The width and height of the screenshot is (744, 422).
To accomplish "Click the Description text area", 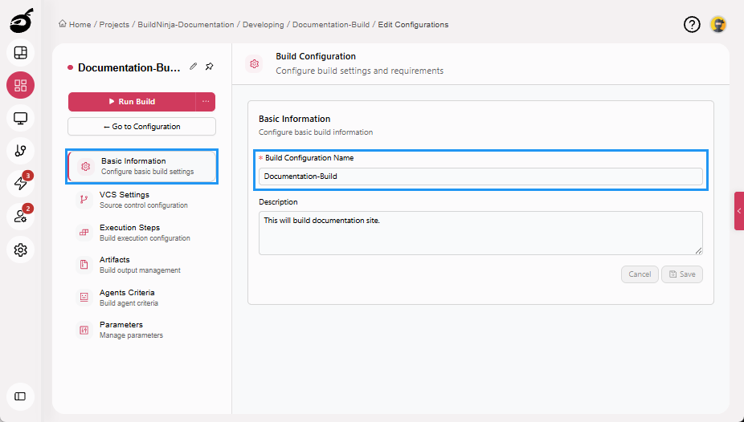I will 480,233.
